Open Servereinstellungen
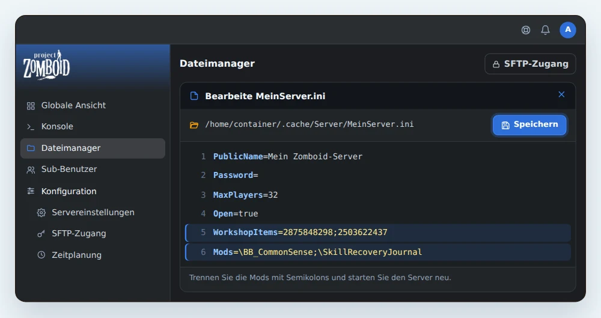Viewport: 601px width, 318px height. (x=93, y=213)
